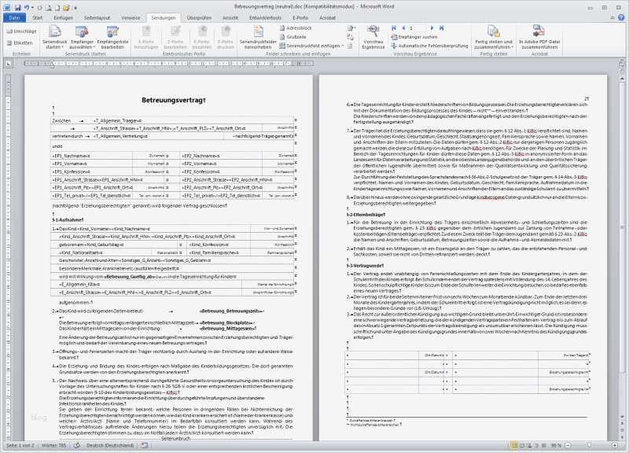Open the Datei tab

[x=14, y=17]
